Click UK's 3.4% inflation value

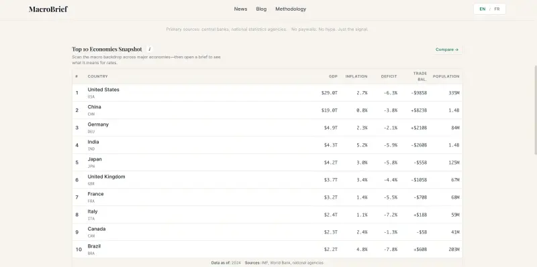tap(362, 180)
